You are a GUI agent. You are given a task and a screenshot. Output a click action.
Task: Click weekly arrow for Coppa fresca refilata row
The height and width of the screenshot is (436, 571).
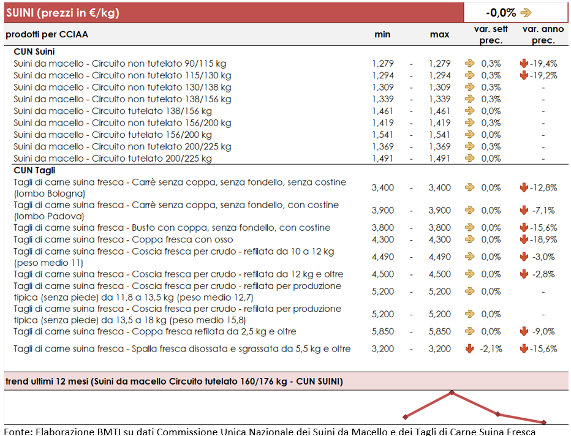[x=470, y=331]
